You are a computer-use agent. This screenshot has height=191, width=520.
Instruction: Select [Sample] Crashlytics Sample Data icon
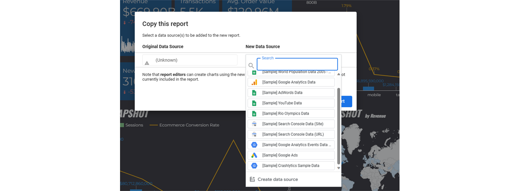point(254,166)
